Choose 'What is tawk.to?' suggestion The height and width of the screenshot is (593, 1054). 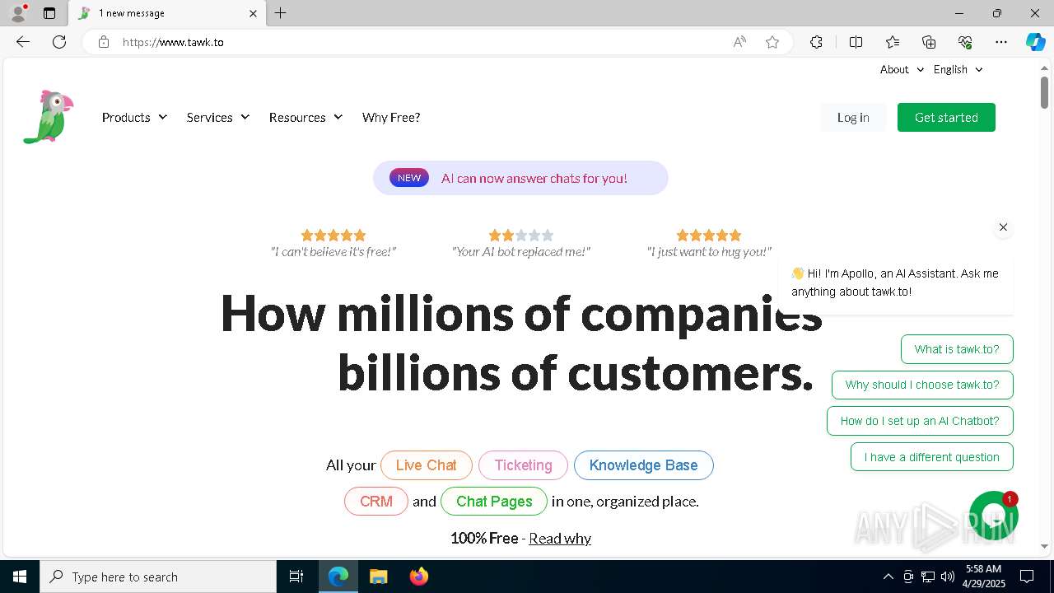(957, 349)
